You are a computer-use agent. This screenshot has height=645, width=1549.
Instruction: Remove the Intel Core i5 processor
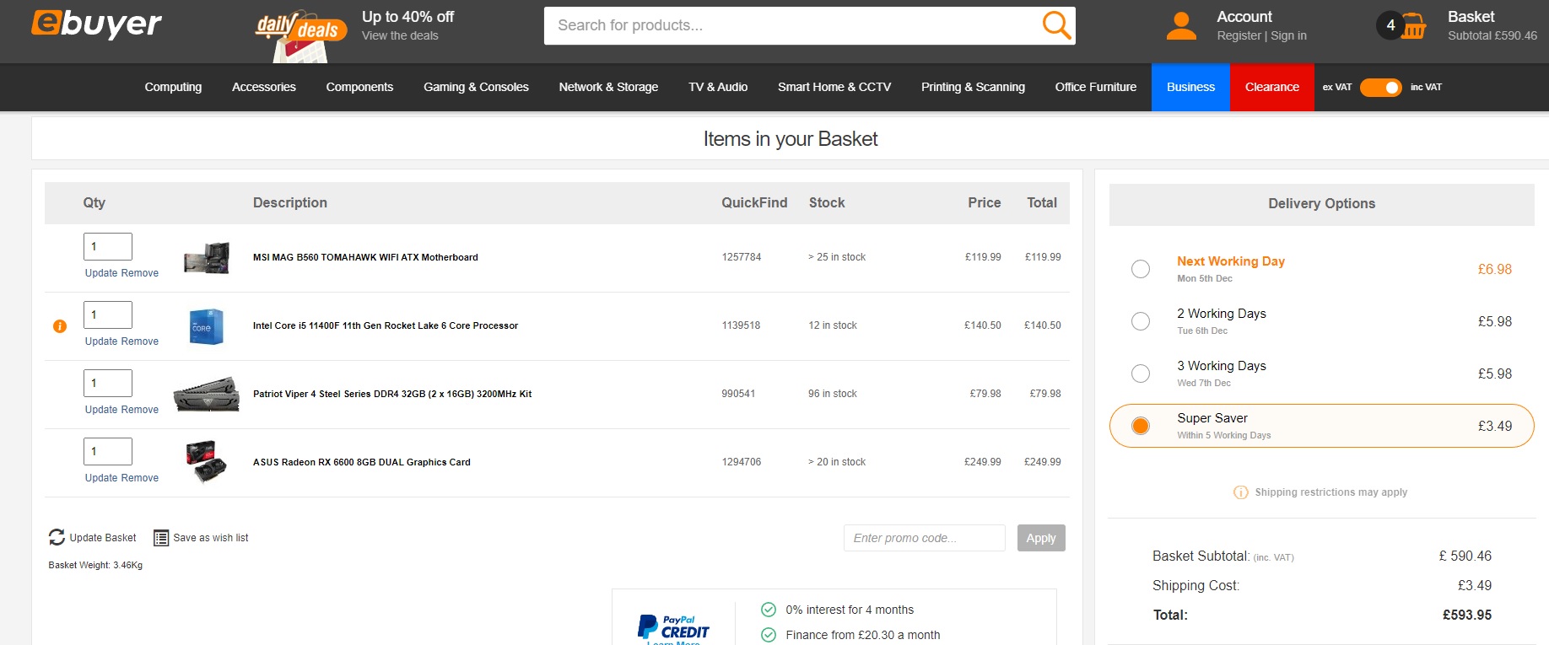pyautogui.click(x=140, y=341)
